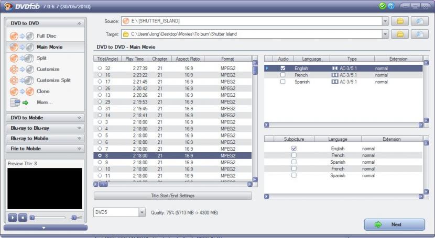
Task: Enable the French audio track checkbox
Action: pos(283,75)
